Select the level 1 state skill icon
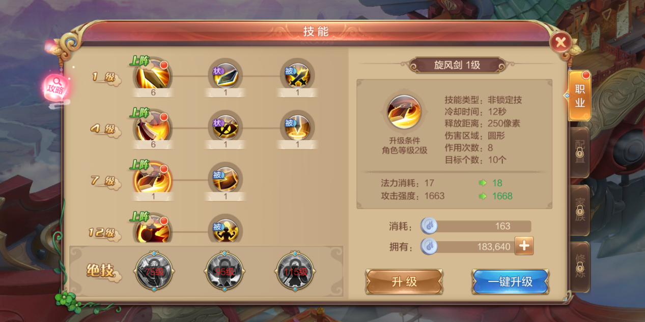The height and width of the screenshot is (322, 645). click(226, 75)
